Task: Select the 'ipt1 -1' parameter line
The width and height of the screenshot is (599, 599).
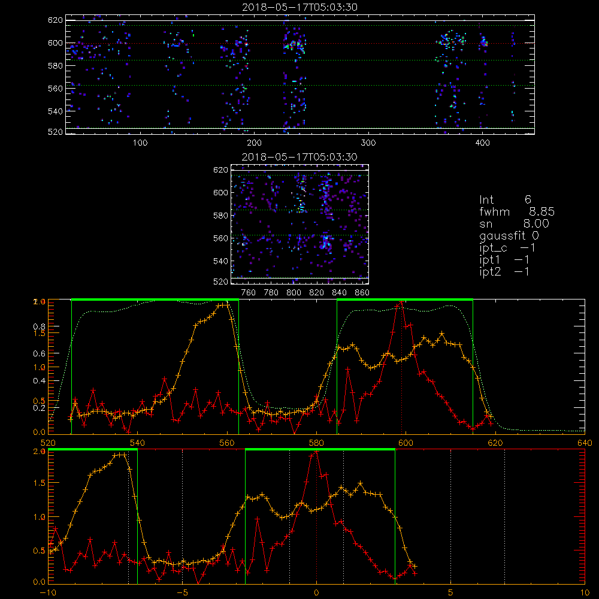Action: [504, 260]
